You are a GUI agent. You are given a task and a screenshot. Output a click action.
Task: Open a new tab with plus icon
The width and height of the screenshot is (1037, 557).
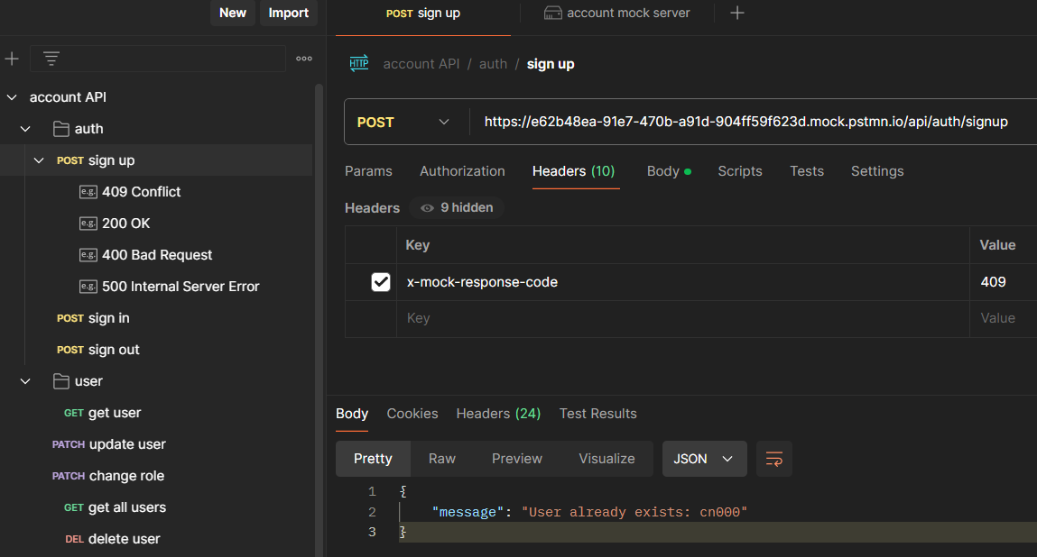[737, 13]
